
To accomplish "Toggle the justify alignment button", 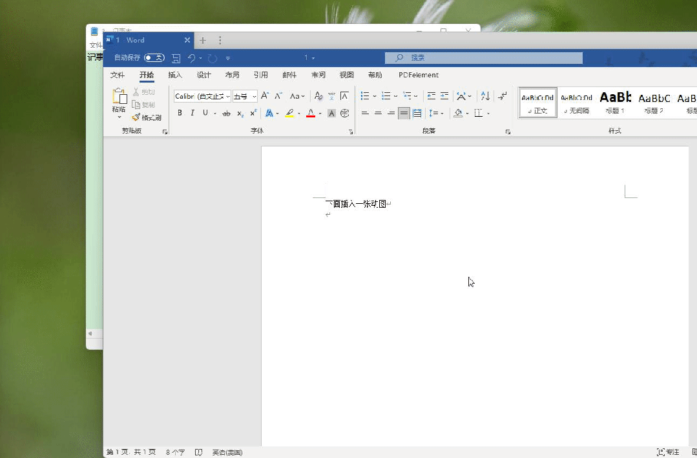I will pos(404,114).
